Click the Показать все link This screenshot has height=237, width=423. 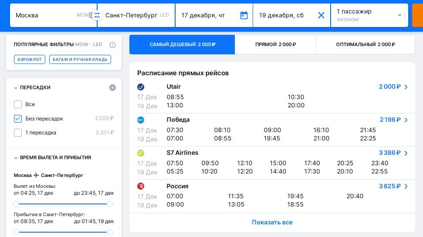pos(272,222)
